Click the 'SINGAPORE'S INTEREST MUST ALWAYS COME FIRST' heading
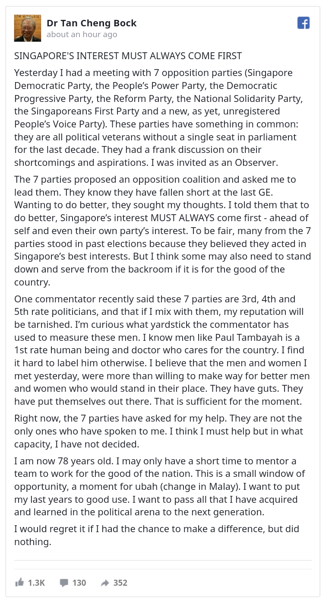329x603 pixels. point(128,56)
